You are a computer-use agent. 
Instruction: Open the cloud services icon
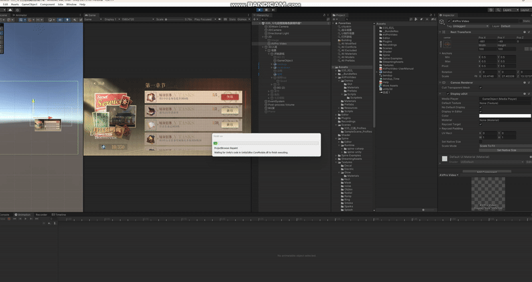point(11,10)
